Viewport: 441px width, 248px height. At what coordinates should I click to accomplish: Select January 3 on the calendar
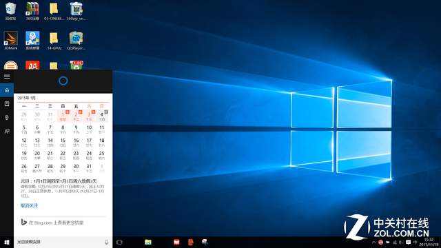[89, 116]
